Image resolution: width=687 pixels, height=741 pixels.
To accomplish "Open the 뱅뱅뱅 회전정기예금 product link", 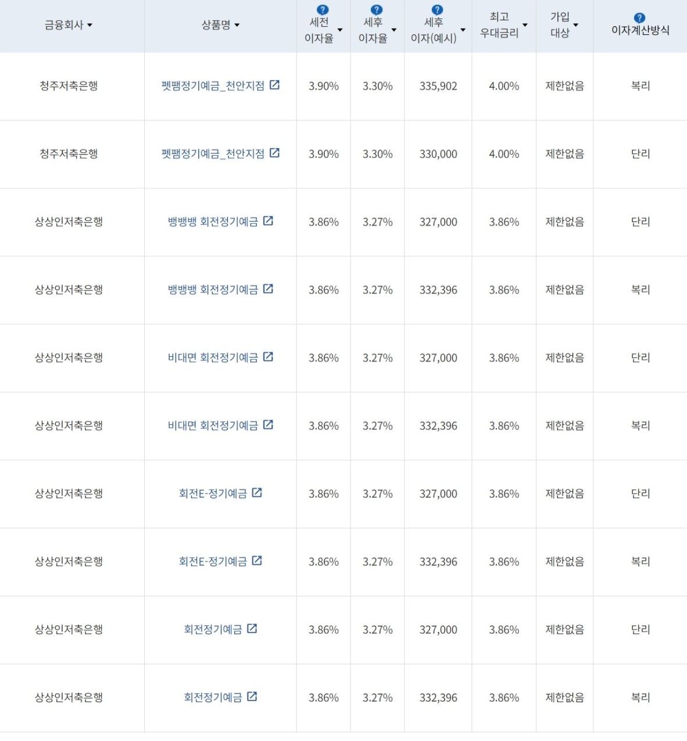I will point(212,221).
